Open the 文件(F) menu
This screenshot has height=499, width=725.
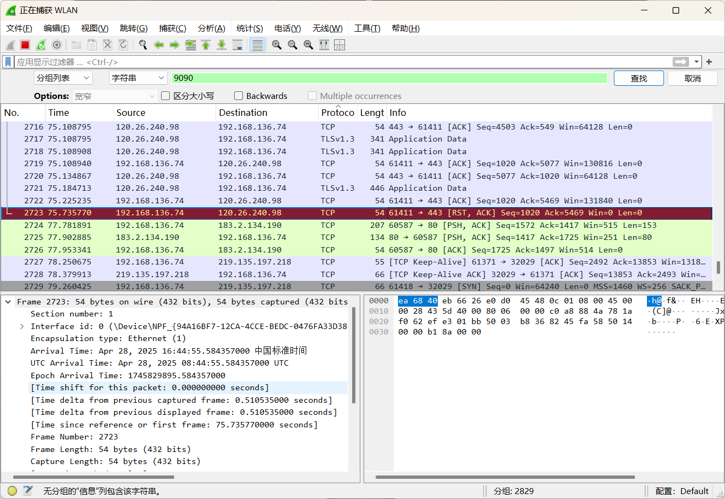coord(19,28)
